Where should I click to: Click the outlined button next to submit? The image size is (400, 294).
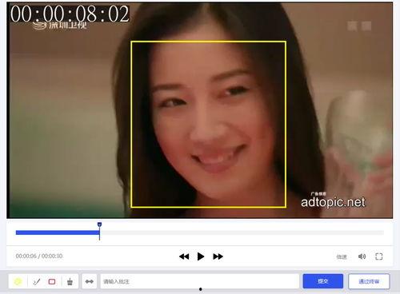(x=369, y=281)
